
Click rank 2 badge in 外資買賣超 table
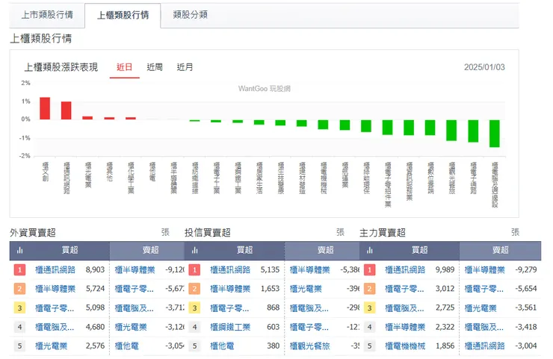(19, 289)
